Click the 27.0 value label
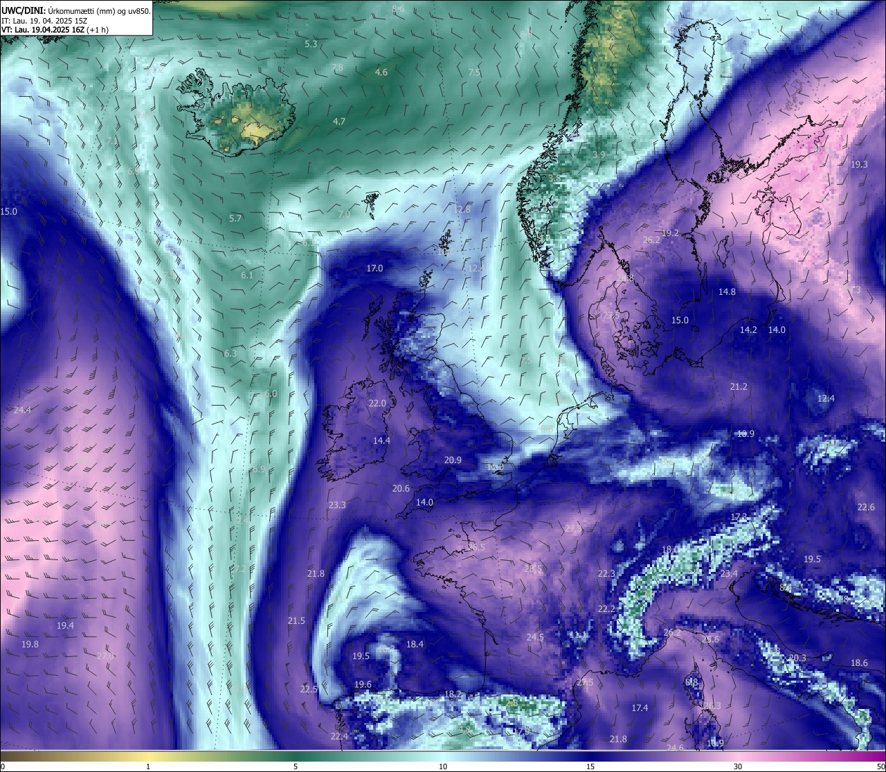 105,656
